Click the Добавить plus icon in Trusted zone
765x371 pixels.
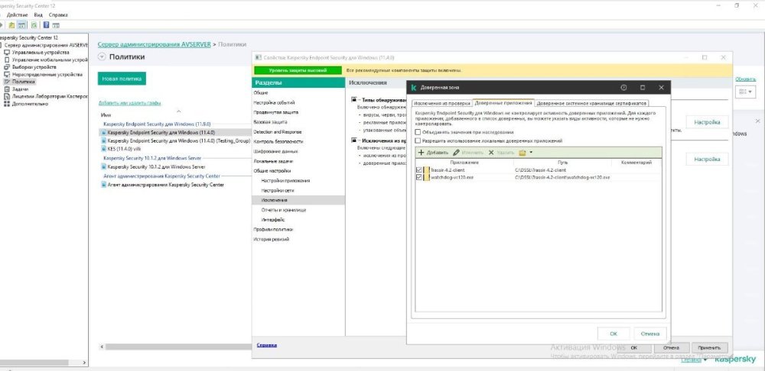click(421, 153)
